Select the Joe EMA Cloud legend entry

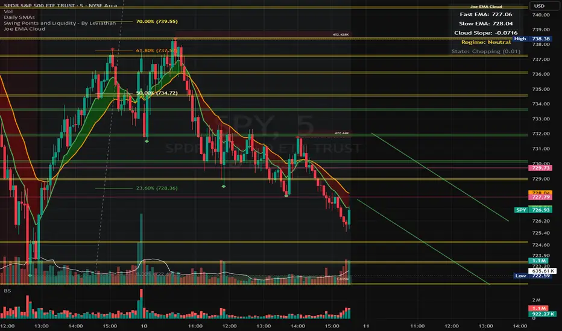24,29
